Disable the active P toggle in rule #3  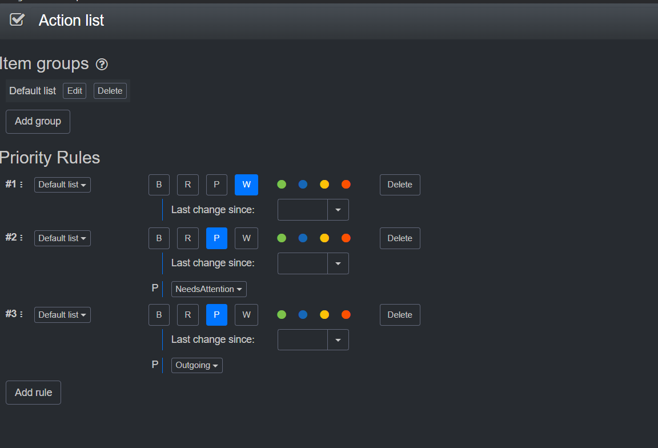click(x=216, y=314)
